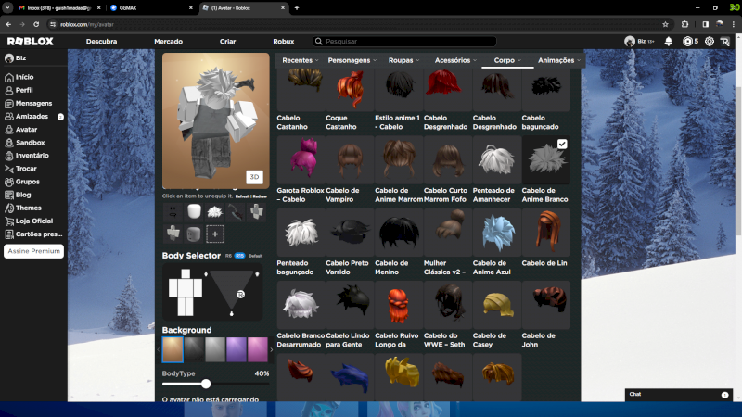This screenshot has height=417, width=742.
Task: Select the Penteado bagunçado hair item
Action: pyautogui.click(x=301, y=243)
